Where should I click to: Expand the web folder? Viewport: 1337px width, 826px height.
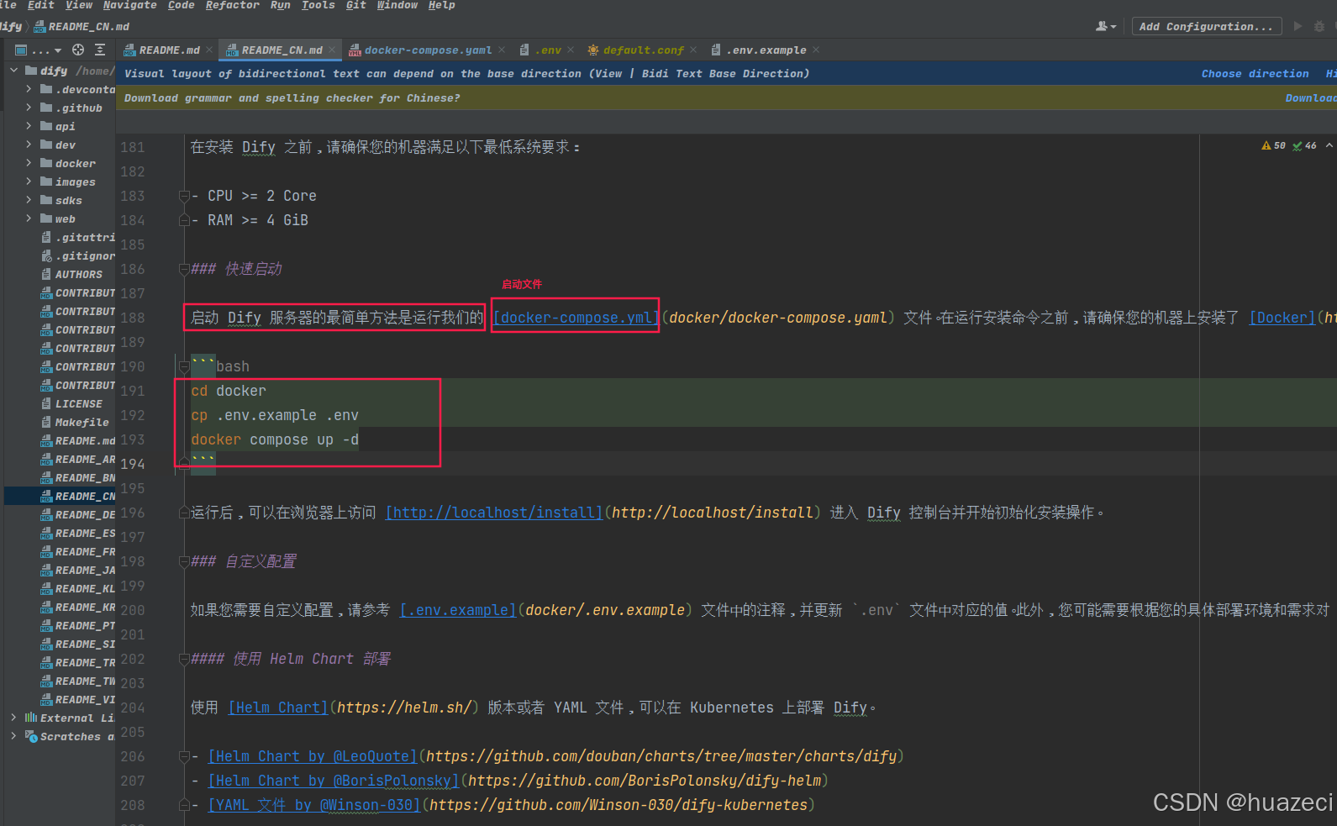click(29, 218)
